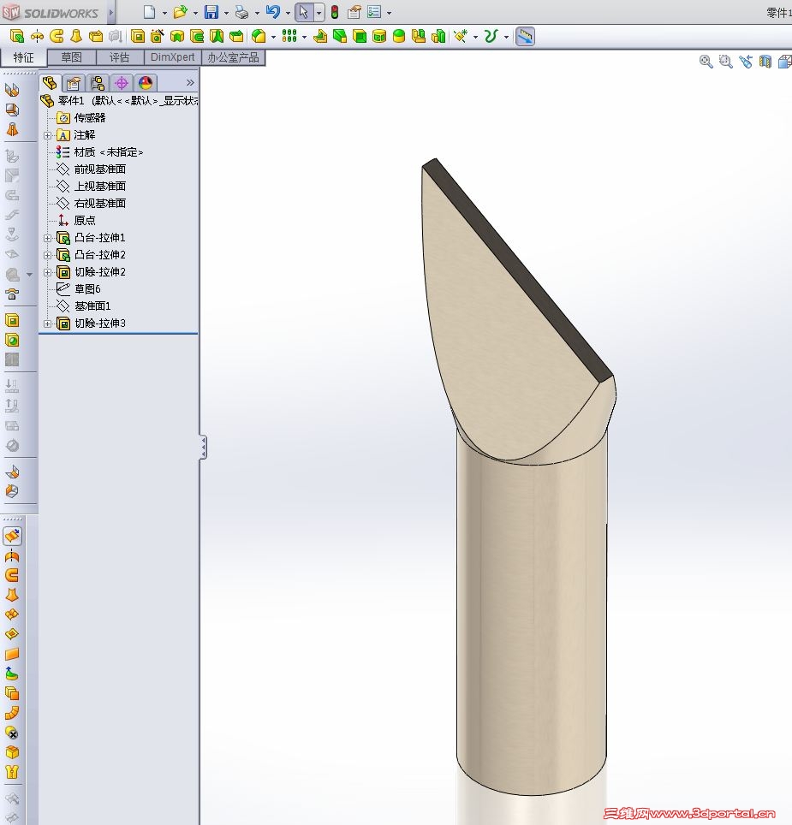Image resolution: width=792 pixels, height=825 pixels.
Task: Click the New document icon
Action: [150, 12]
